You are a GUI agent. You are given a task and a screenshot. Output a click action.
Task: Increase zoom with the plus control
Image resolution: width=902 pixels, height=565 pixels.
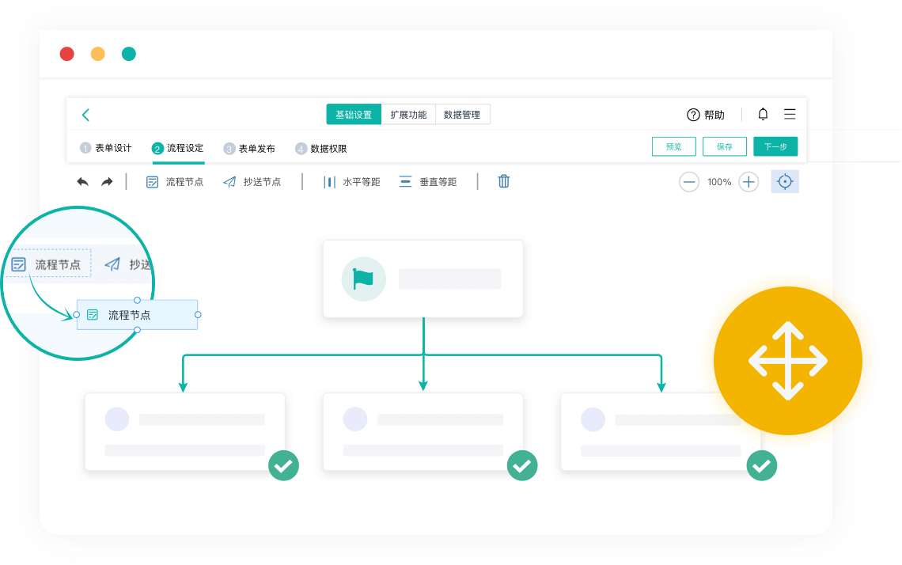(x=749, y=181)
